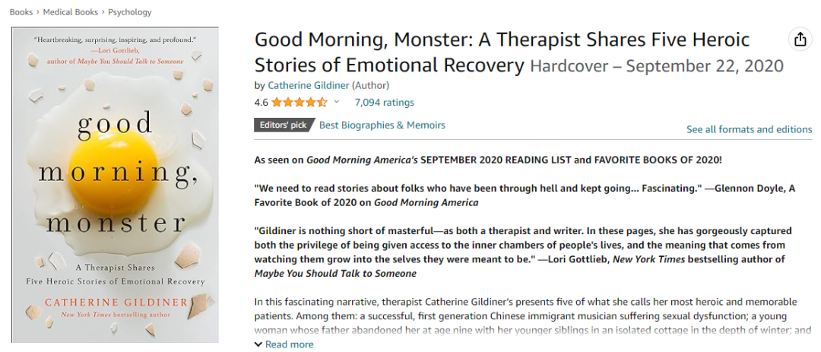This screenshot has height=352, width=821.
Task: See all formats and editions
Action: [x=749, y=129]
